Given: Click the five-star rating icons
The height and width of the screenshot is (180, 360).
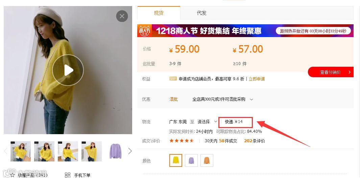Looking at the screenshot, I should click(182, 141).
